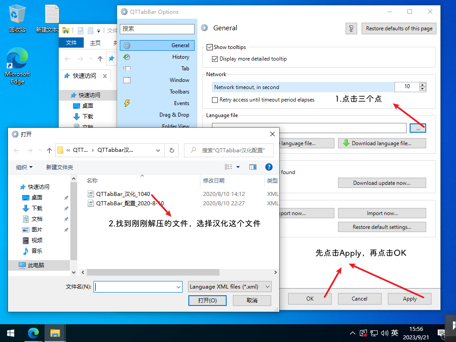Toggle the preview pane icon in the Open dialog
This screenshot has width=456, height=342.
pyautogui.click(x=253, y=167)
